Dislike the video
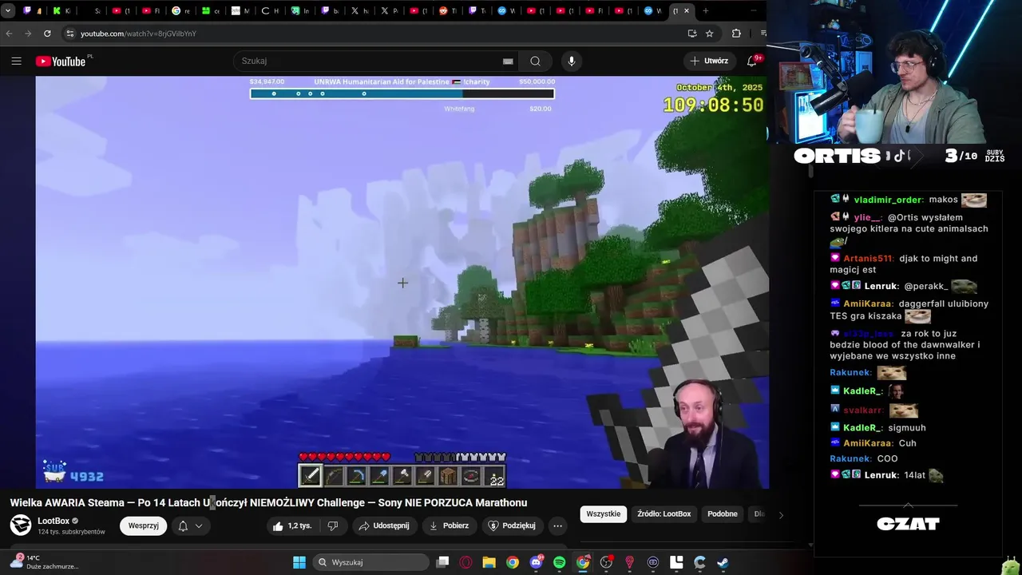1022x575 pixels. pos(333,525)
